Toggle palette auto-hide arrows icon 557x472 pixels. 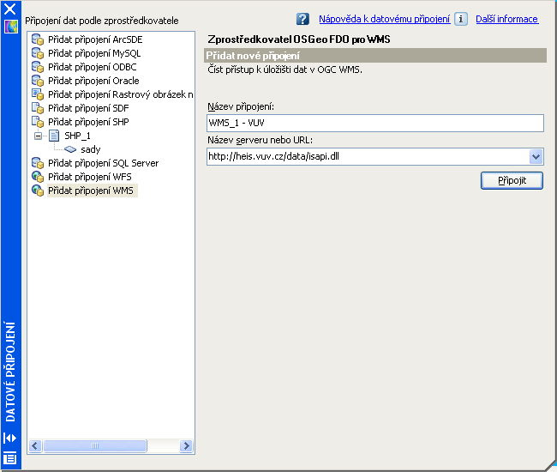pos(10,439)
